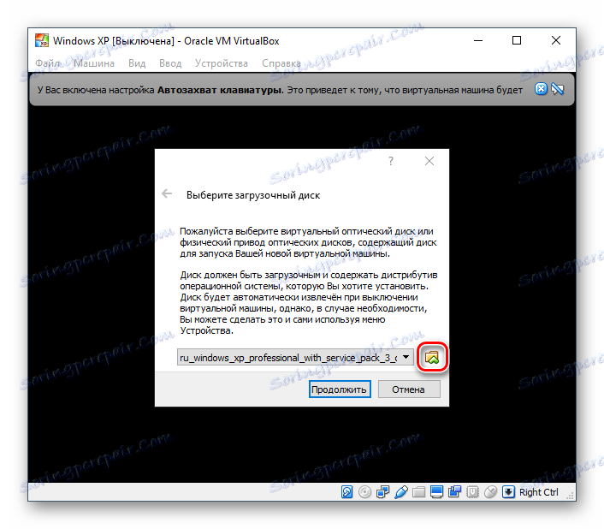
Task: Minimize the VirtualBox window
Action: [478, 40]
